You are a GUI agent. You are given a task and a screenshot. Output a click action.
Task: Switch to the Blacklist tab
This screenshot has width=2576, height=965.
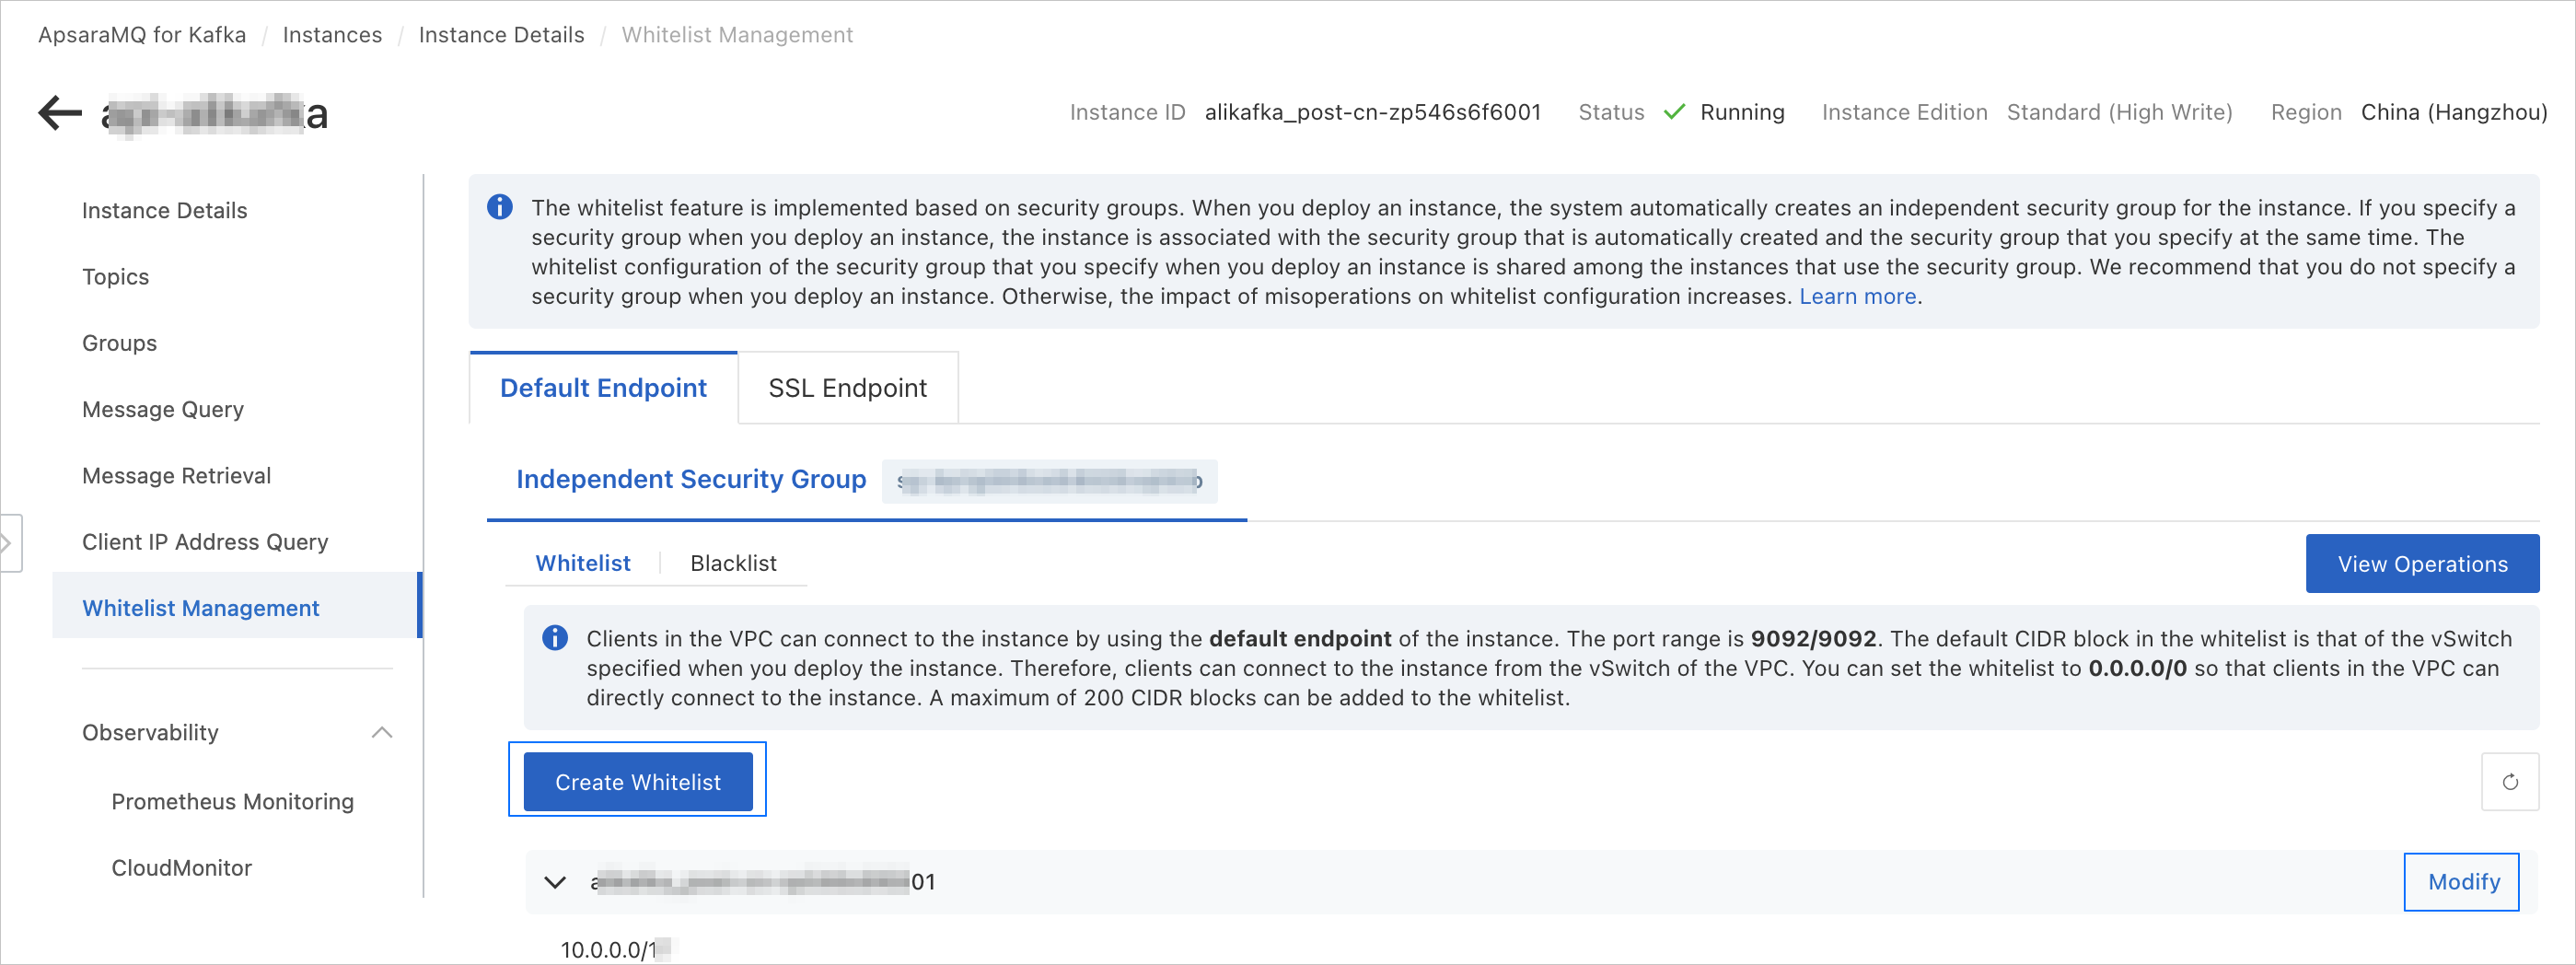click(733, 563)
